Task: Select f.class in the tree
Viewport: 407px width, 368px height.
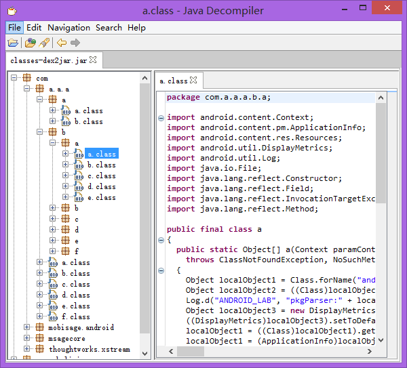Action: [75, 317]
